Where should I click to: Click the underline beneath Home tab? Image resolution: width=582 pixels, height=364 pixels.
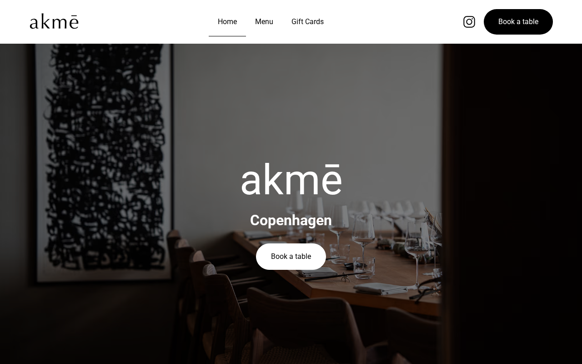(227, 36)
